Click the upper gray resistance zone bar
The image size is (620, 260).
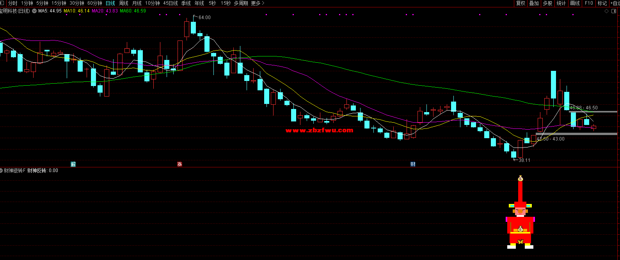click(x=593, y=112)
